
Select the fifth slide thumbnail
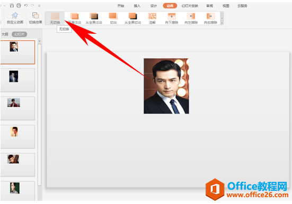click(x=17, y=164)
